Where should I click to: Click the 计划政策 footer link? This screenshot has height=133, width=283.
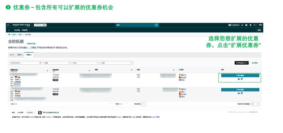click(x=20, y=112)
